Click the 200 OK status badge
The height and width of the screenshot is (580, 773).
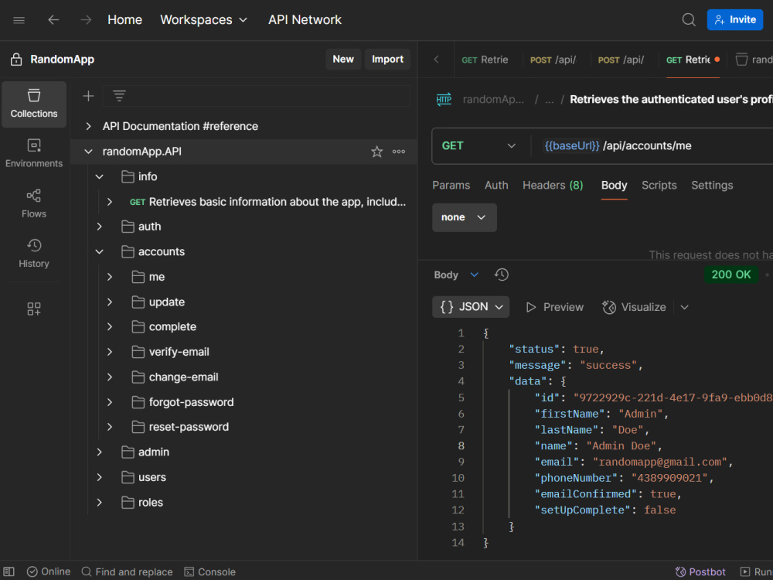731,275
